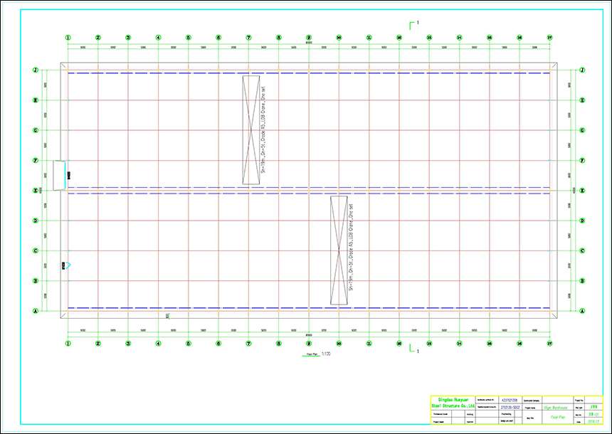Click grid bubble 1 in the top row

click(68, 38)
